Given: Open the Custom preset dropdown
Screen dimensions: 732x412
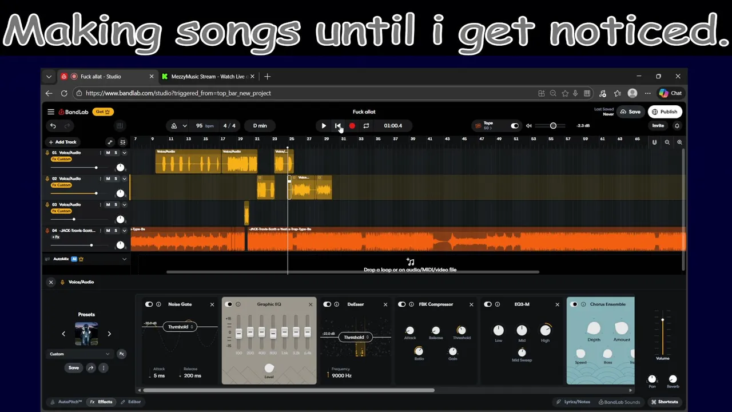Looking at the screenshot, I should point(79,354).
